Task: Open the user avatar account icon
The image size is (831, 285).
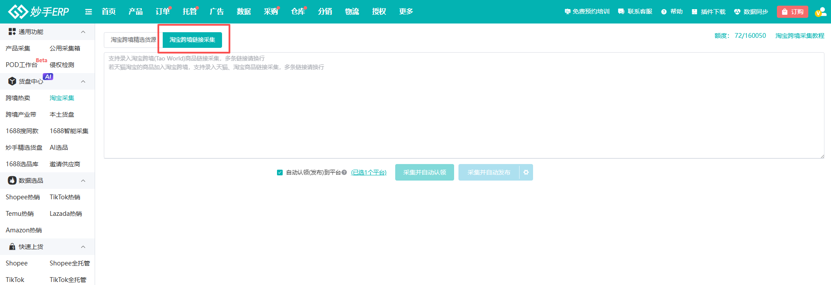Action: [x=821, y=12]
